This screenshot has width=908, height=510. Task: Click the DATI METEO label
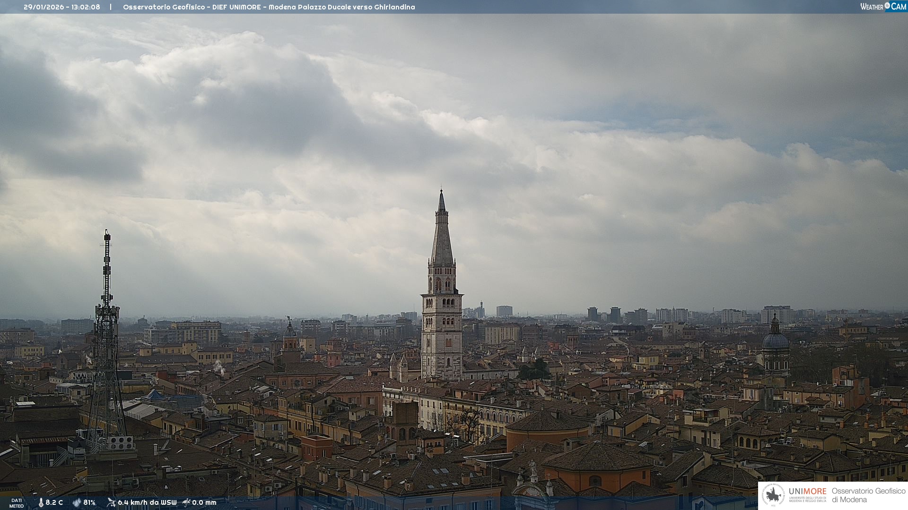click(x=17, y=503)
